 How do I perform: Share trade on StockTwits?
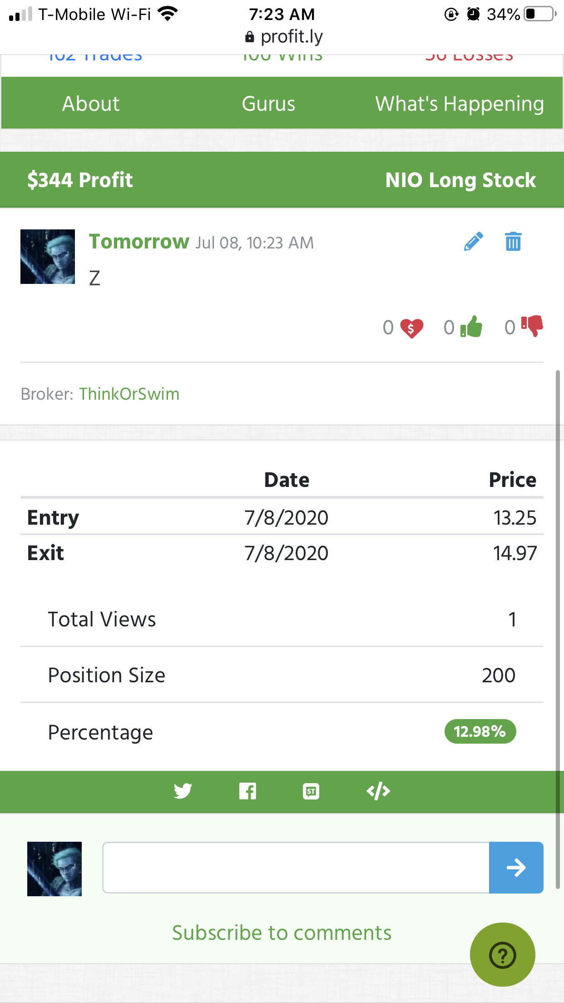[x=311, y=791]
